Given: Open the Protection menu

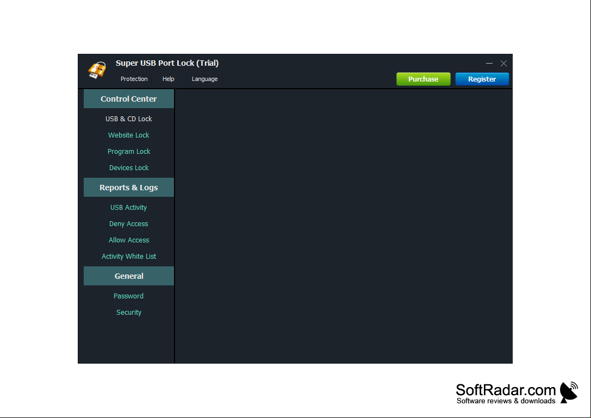Looking at the screenshot, I should [134, 79].
